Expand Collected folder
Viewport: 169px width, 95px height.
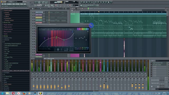click(6, 40)
